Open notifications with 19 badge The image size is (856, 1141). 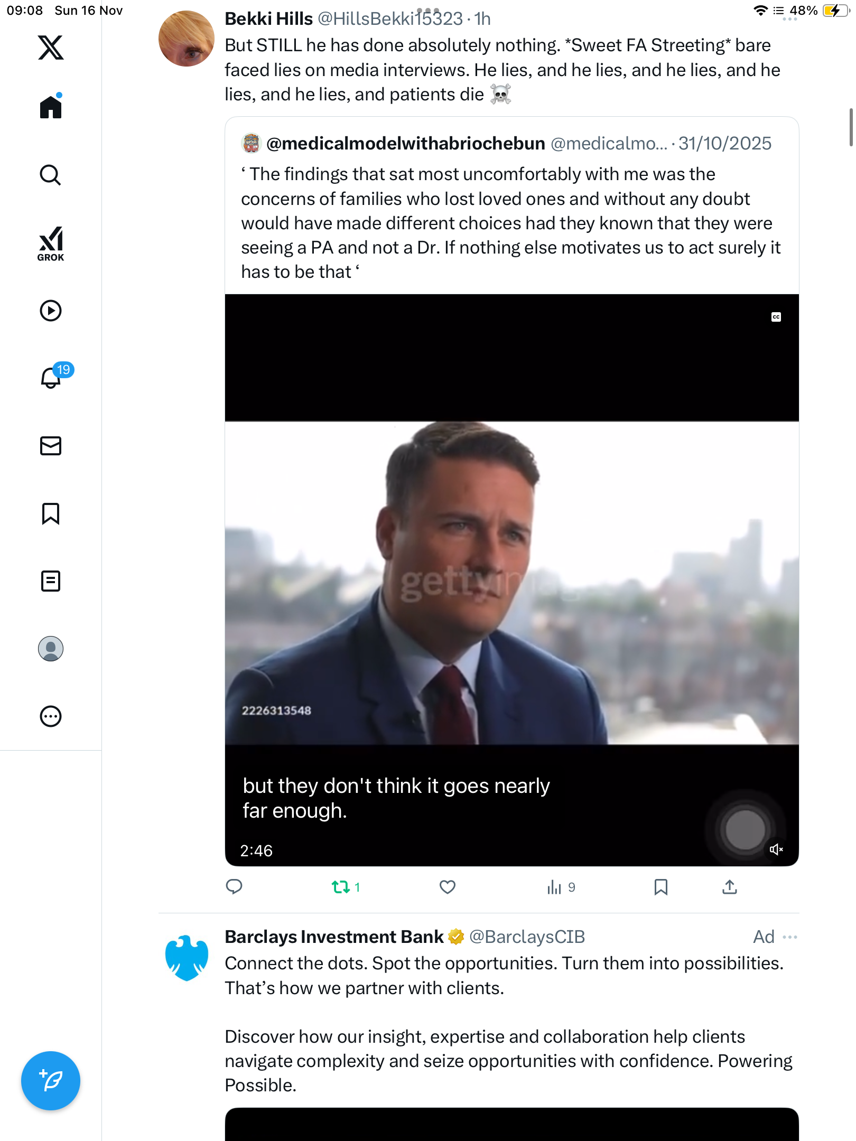(52, 377)
